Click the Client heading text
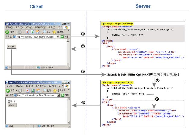The image size is (190, 135). [x=36, y=7]
